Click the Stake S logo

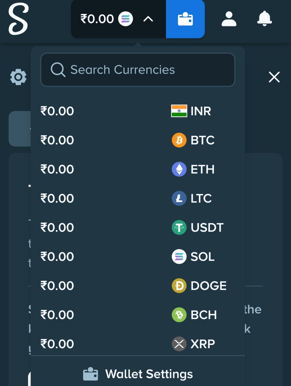(x=18, y=19)
